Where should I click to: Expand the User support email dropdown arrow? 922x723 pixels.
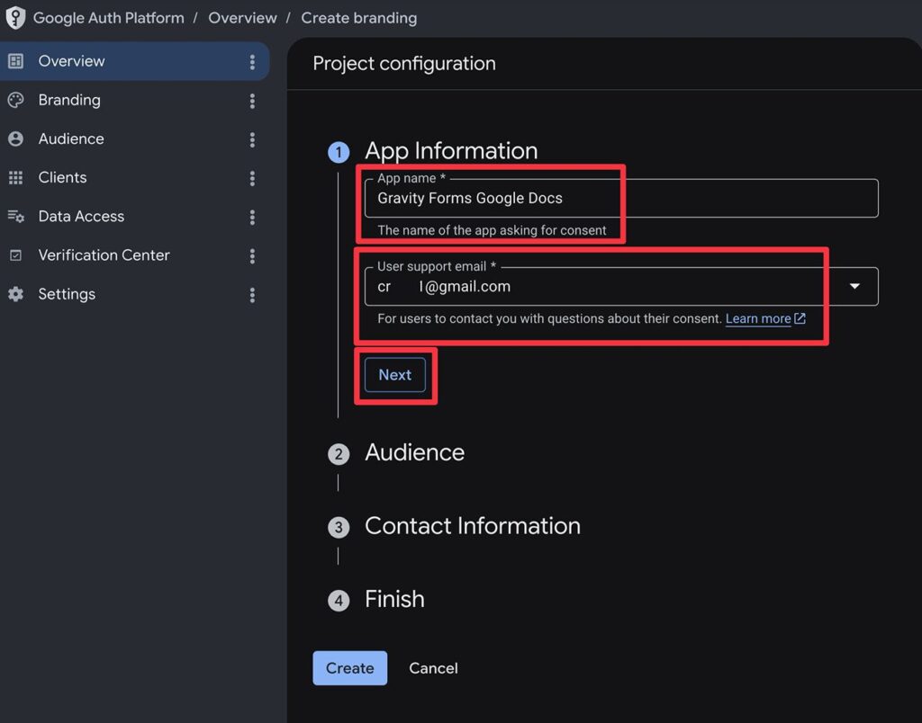tap(854, 286)
